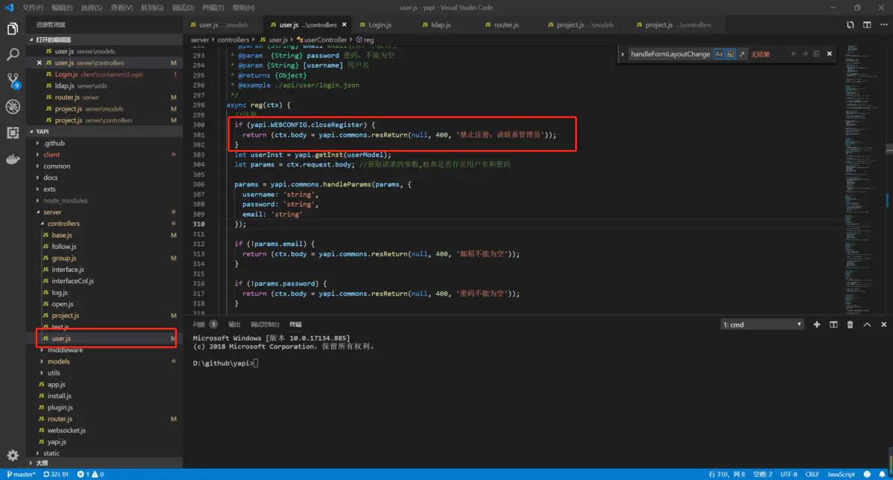
Task: Add a new terminal with the plus icon
Action: 816,325
